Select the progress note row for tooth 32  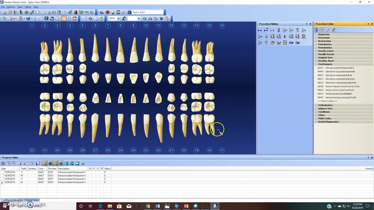[x=187, y=182]
